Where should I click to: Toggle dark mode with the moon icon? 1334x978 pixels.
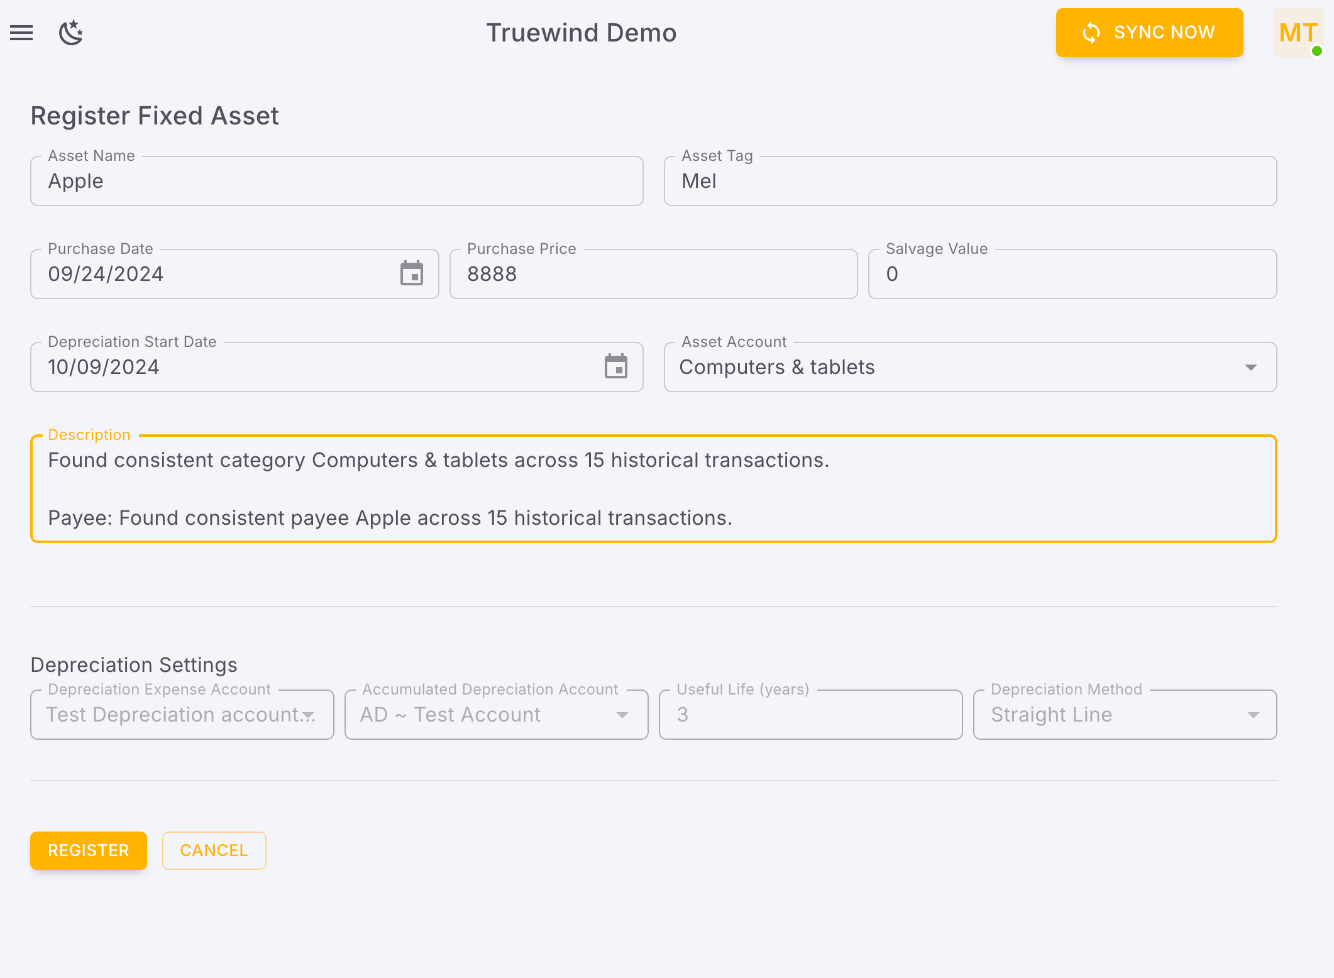click(x=70, y=33)
